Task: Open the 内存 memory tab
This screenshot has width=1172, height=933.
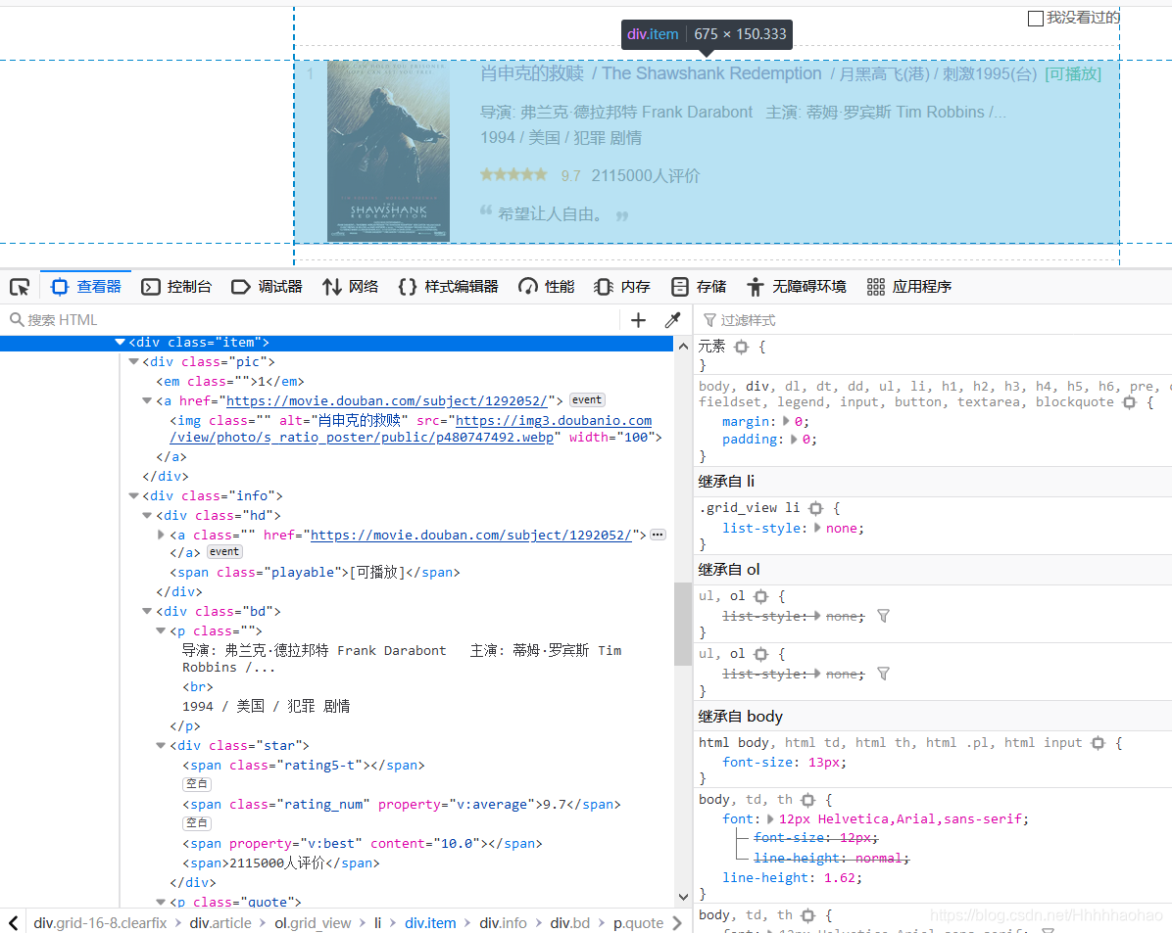Action: [622, 287]
